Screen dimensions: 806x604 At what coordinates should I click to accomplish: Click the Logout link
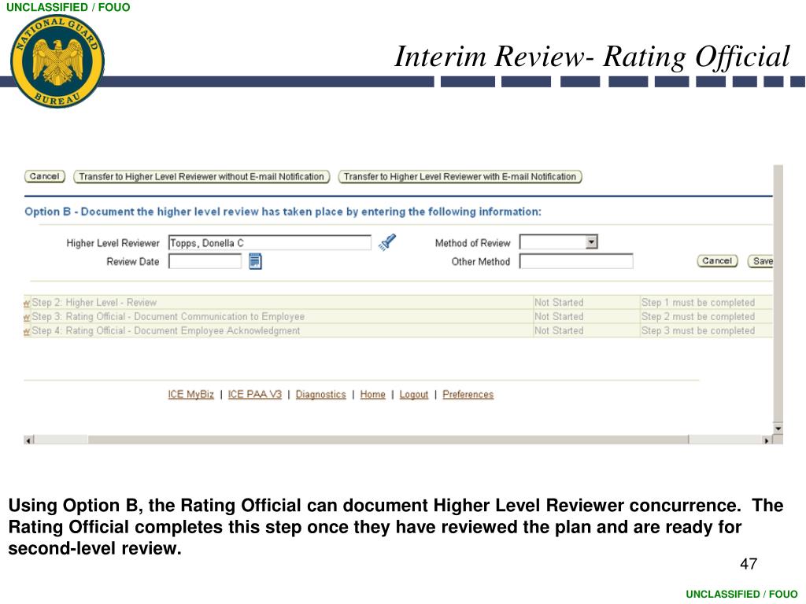pos(414,395)
